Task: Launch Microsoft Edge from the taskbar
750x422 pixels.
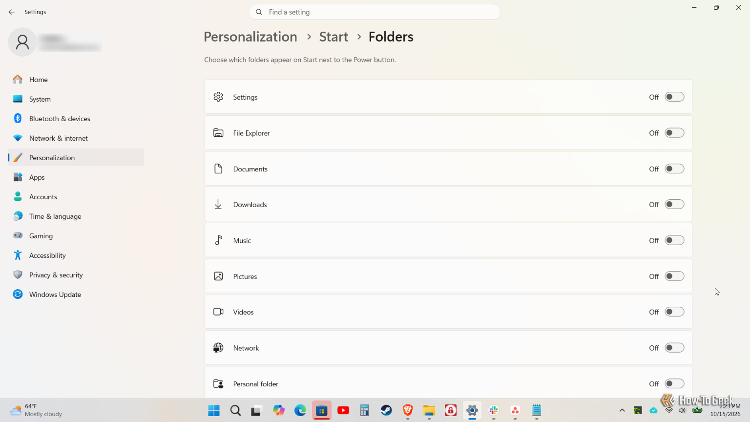Action: (x=300, y=410)
